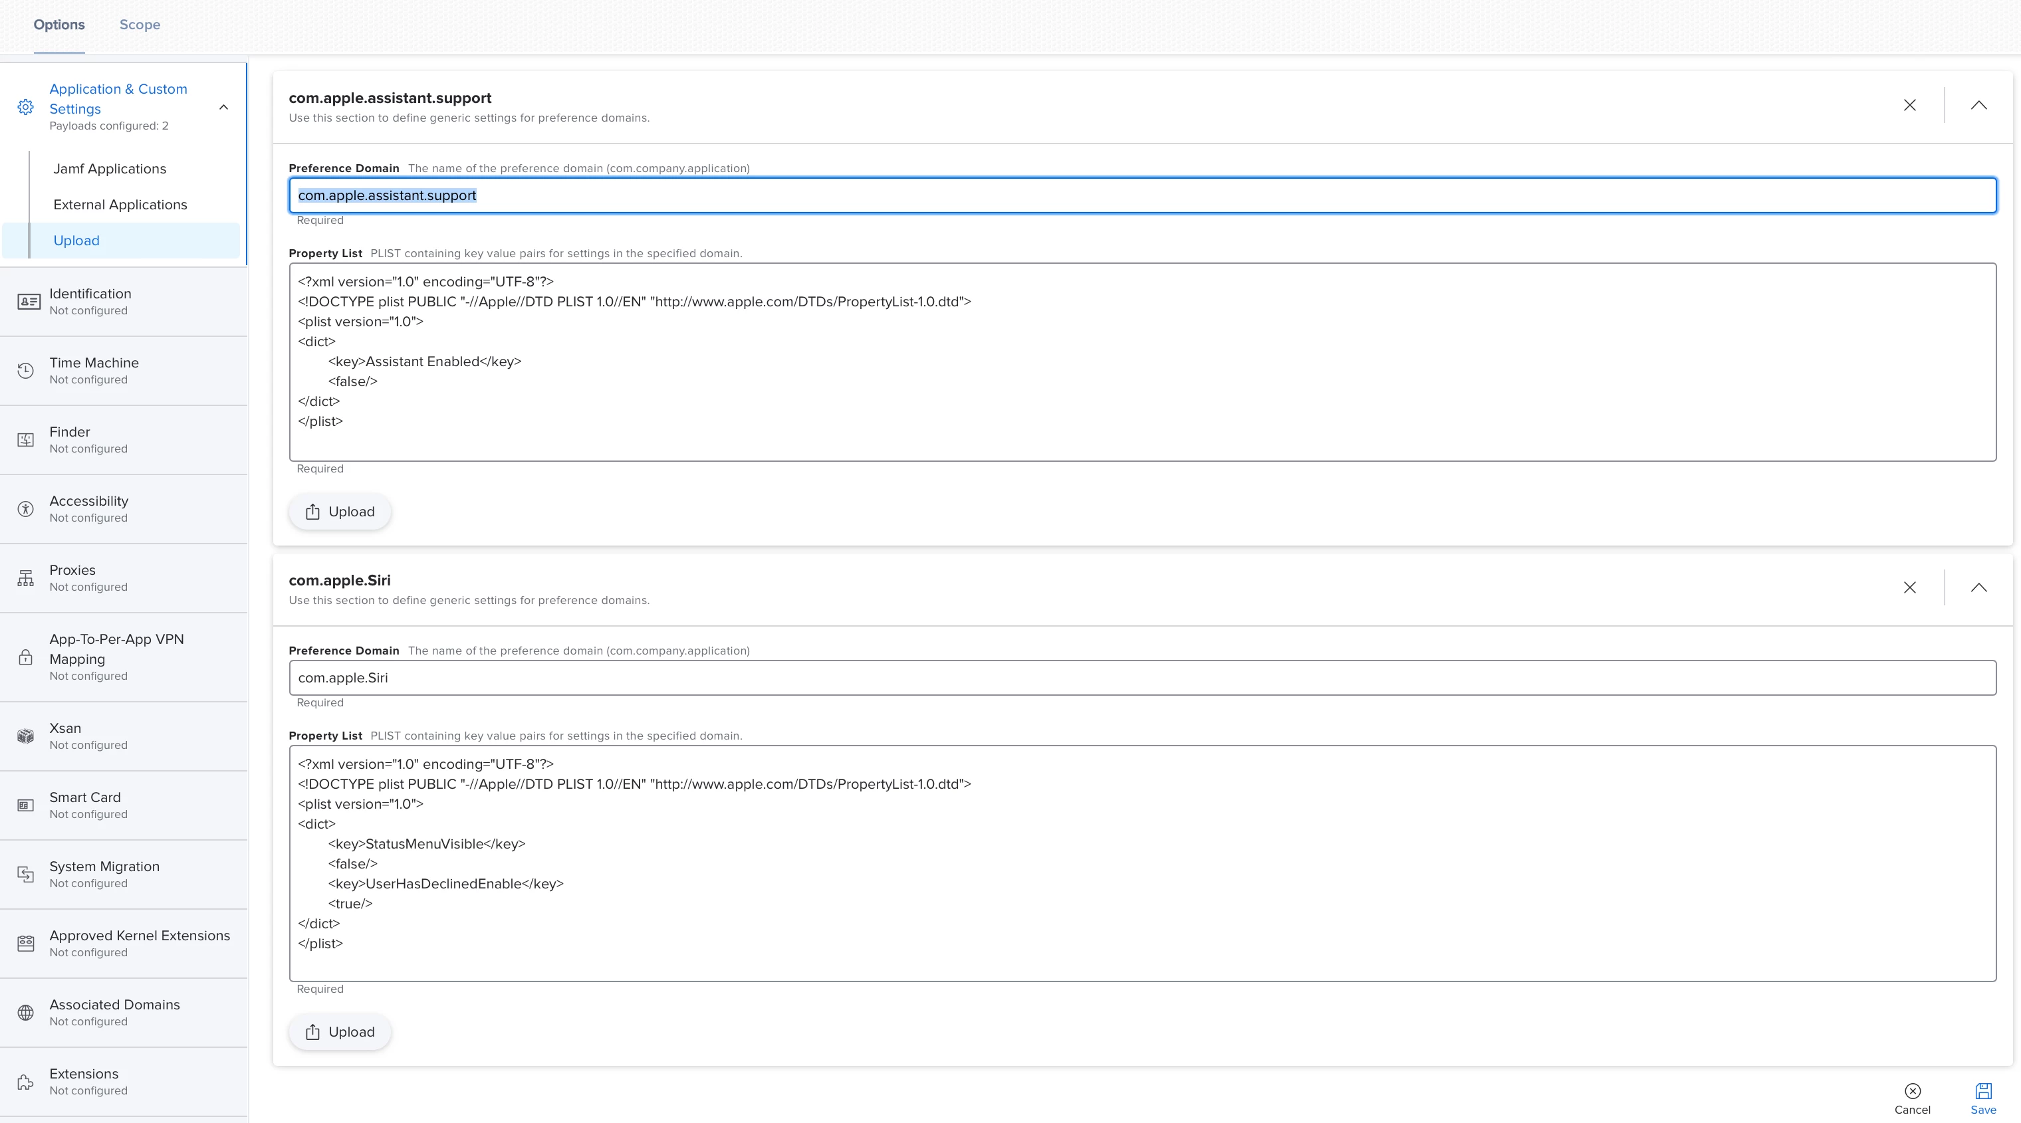The image size is (2021, 1123).
Task: Click the 'Assistant Enabled' key line
Action: (x=424, y=361)
